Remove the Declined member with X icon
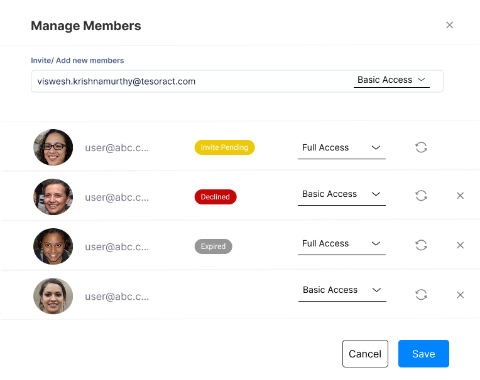The image size is (480, 380). pyautogui.click(x=460, y=196)
